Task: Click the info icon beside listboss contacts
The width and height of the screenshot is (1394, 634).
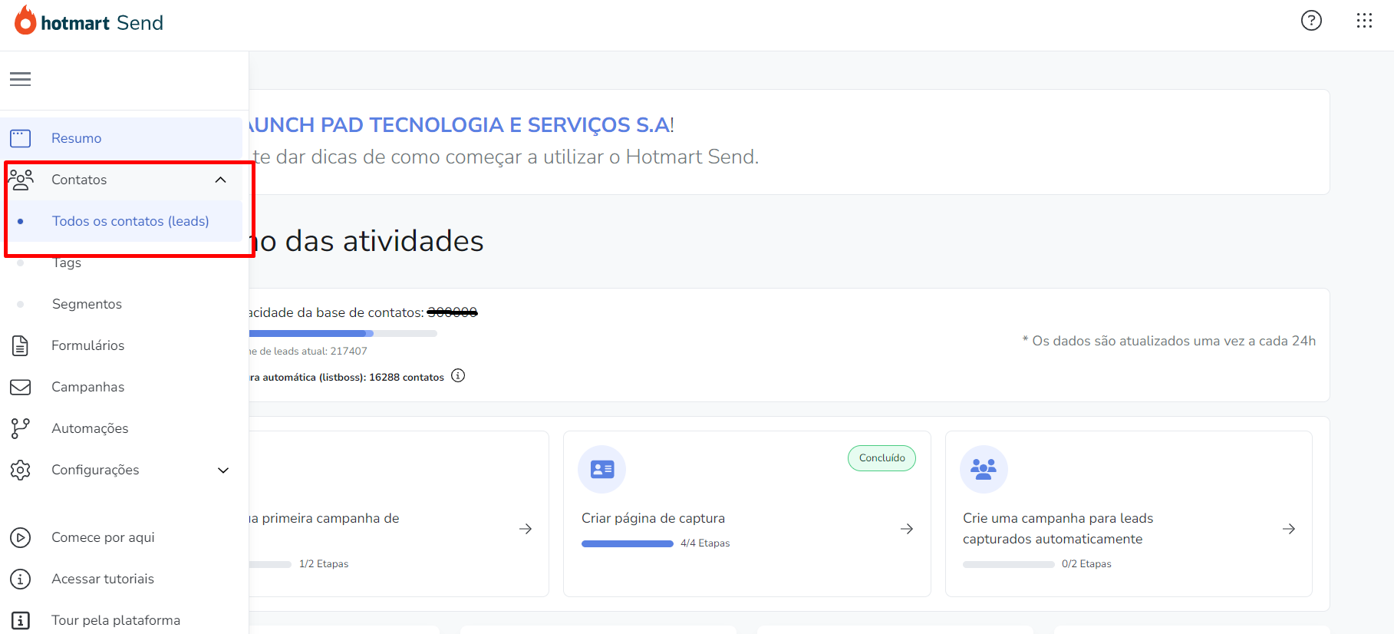Action: [458, 376]
